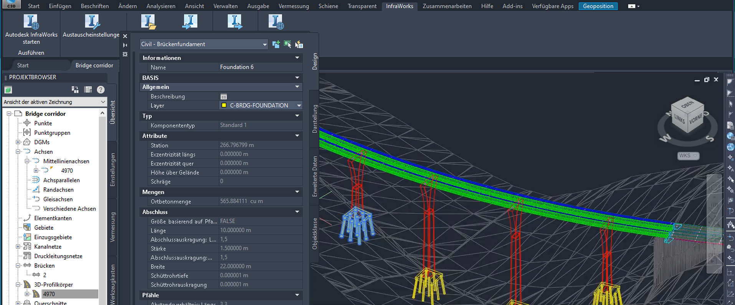Collapse the Brücken tree node
The height and width of the screenshot is (305, 735).
(x=18, y=265)
